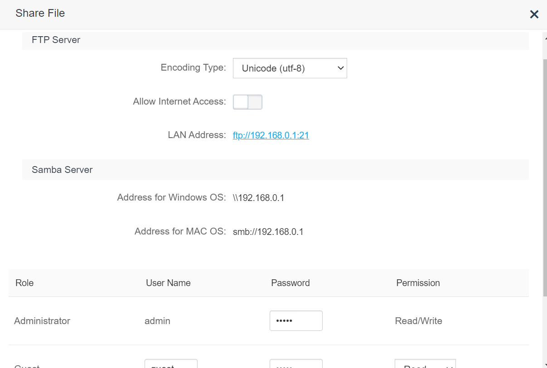Click the Password column header
Screen dimensions: 547x368
[290, 283]
